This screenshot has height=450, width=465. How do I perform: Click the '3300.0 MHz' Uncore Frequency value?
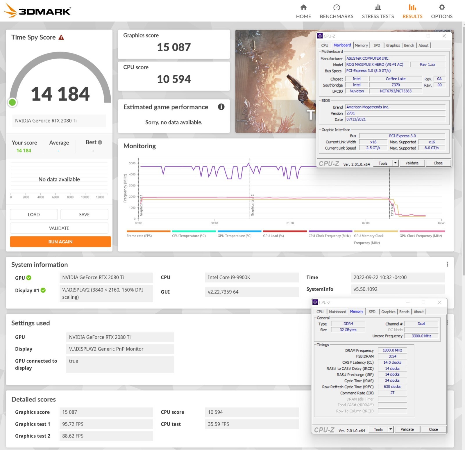pyautogui.click(x=421, y=336)
